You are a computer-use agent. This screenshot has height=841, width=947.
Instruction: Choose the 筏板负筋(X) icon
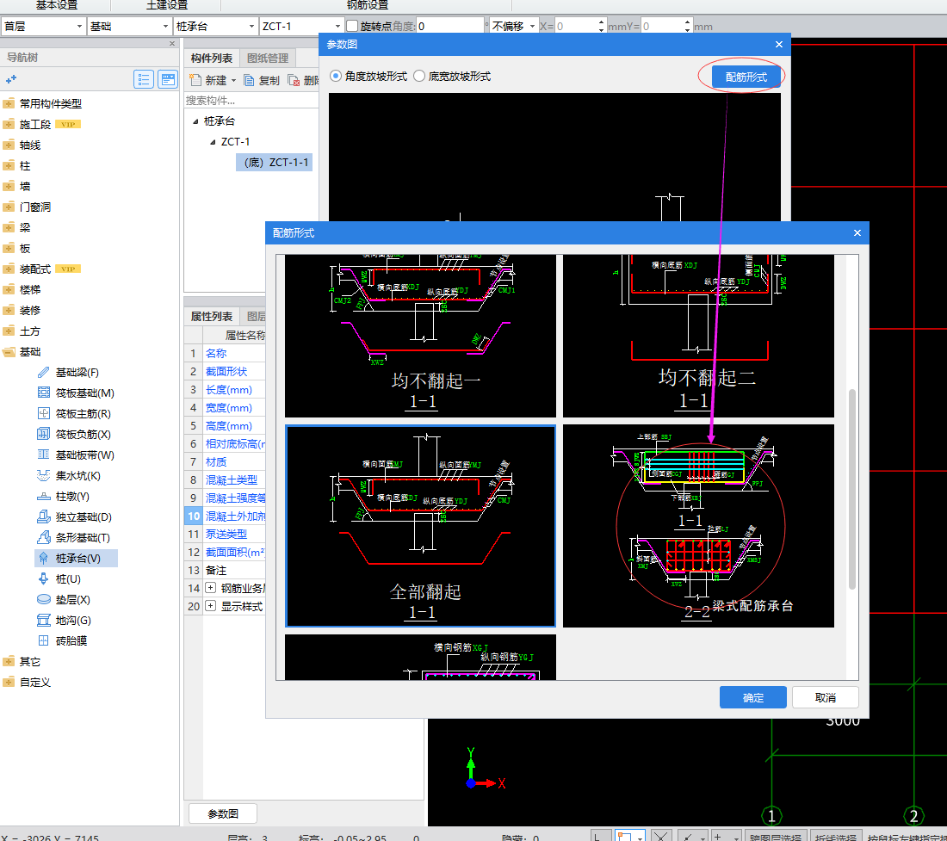[44, 434]
